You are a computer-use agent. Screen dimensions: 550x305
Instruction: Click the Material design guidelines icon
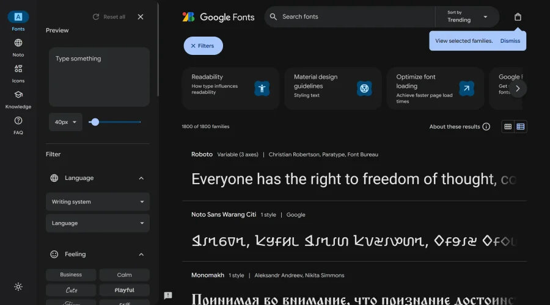pyautogui.click(x=364, y=88)
